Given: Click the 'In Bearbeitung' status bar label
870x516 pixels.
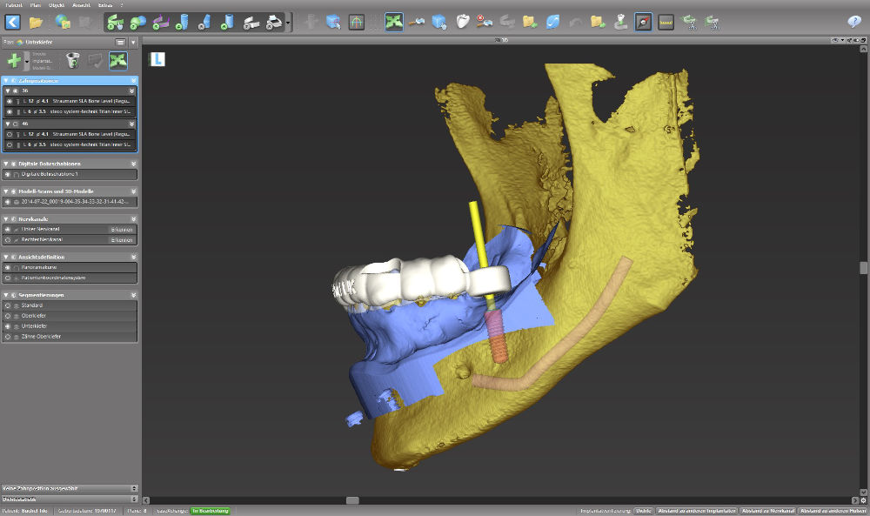Looking at the screenshot, I should pos(211,511).
